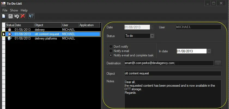Select the Notify e-mail radio option
Image resolution: width=229 pixels, height=109 pixels.
coord(111,51)
